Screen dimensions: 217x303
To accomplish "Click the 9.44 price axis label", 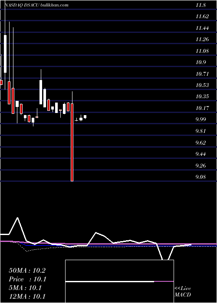I will pyautogui.click(x=201, y=154).
